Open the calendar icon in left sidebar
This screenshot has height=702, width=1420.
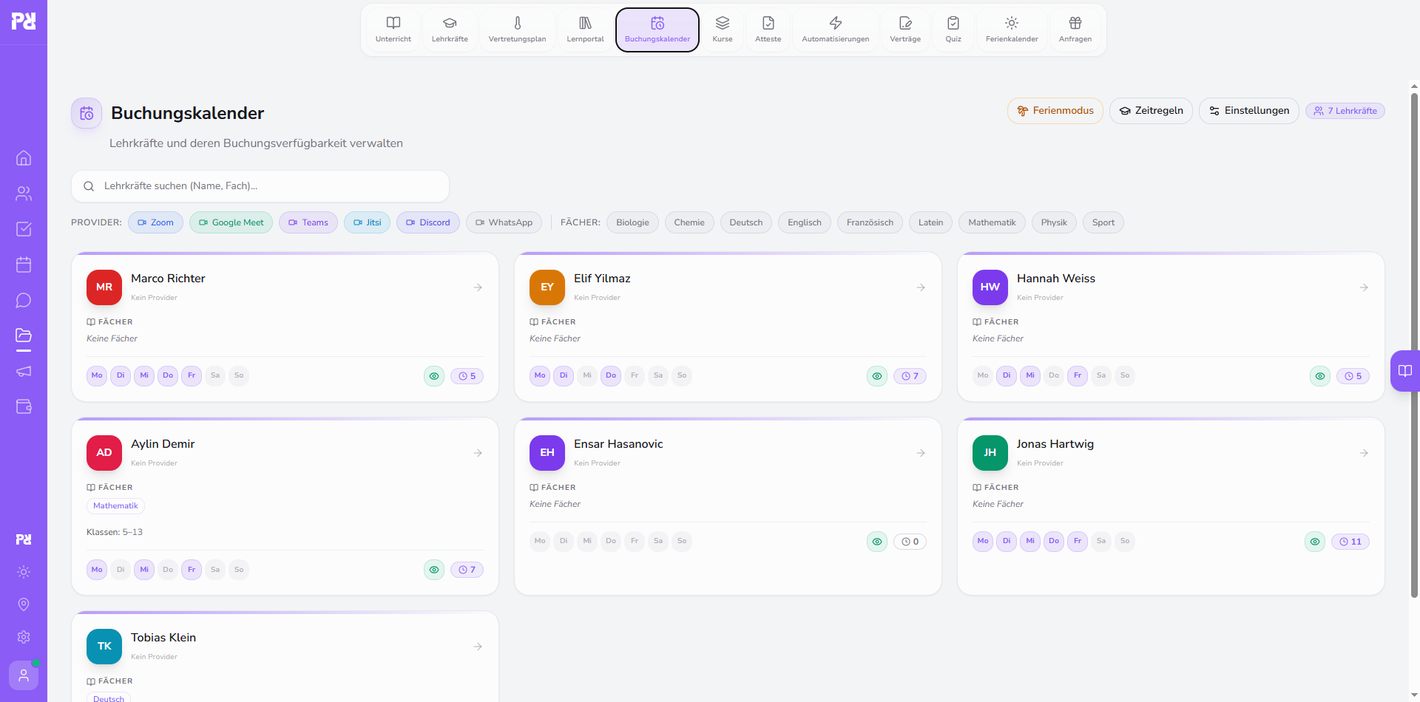coord(24,265)
